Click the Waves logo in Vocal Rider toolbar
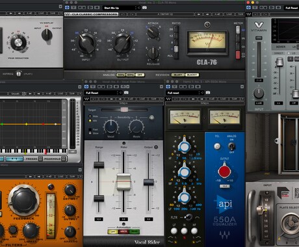Screen dimensions: 299x247 point(86,99)
